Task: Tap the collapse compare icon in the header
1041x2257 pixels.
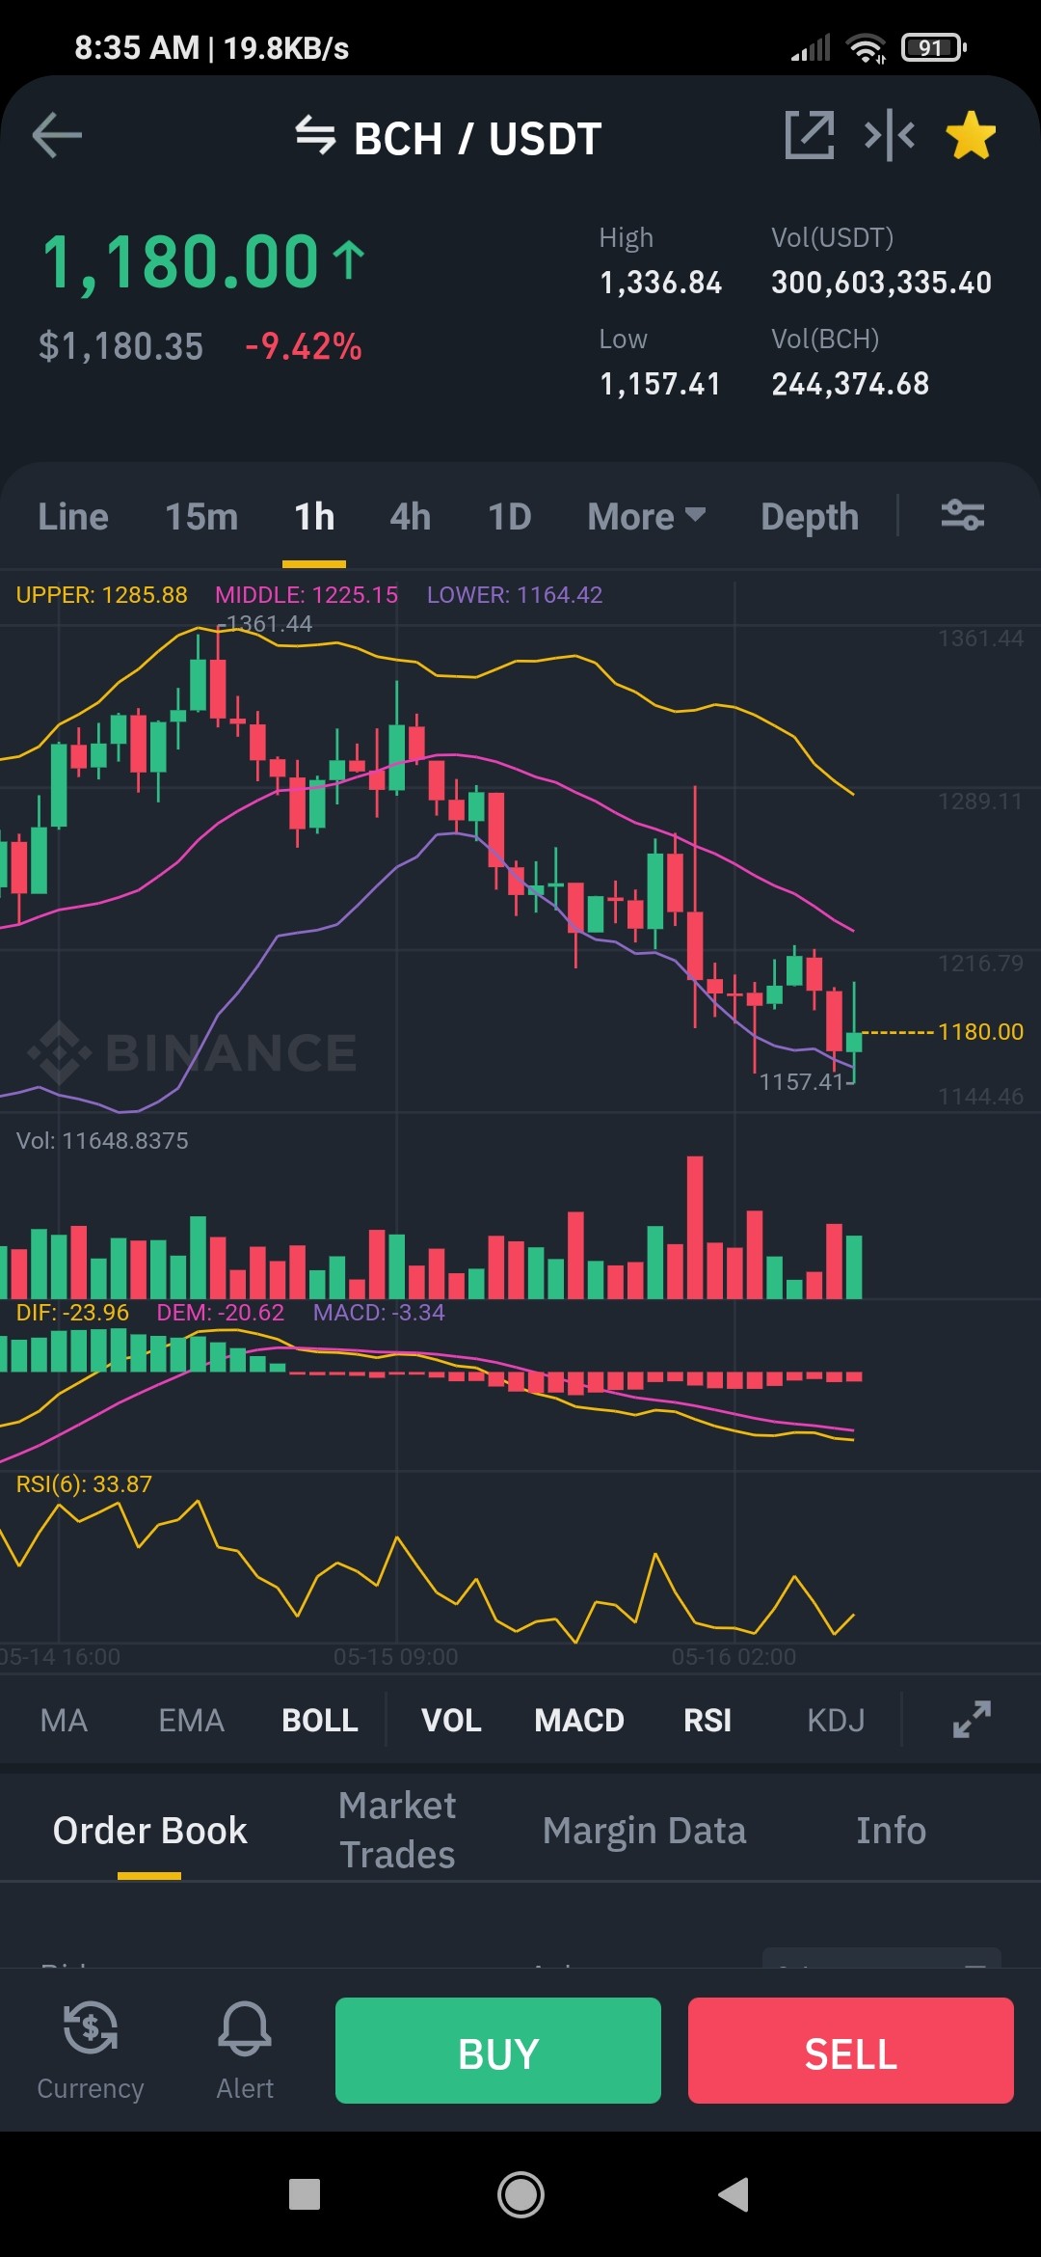Action: [x=890, y=135]
